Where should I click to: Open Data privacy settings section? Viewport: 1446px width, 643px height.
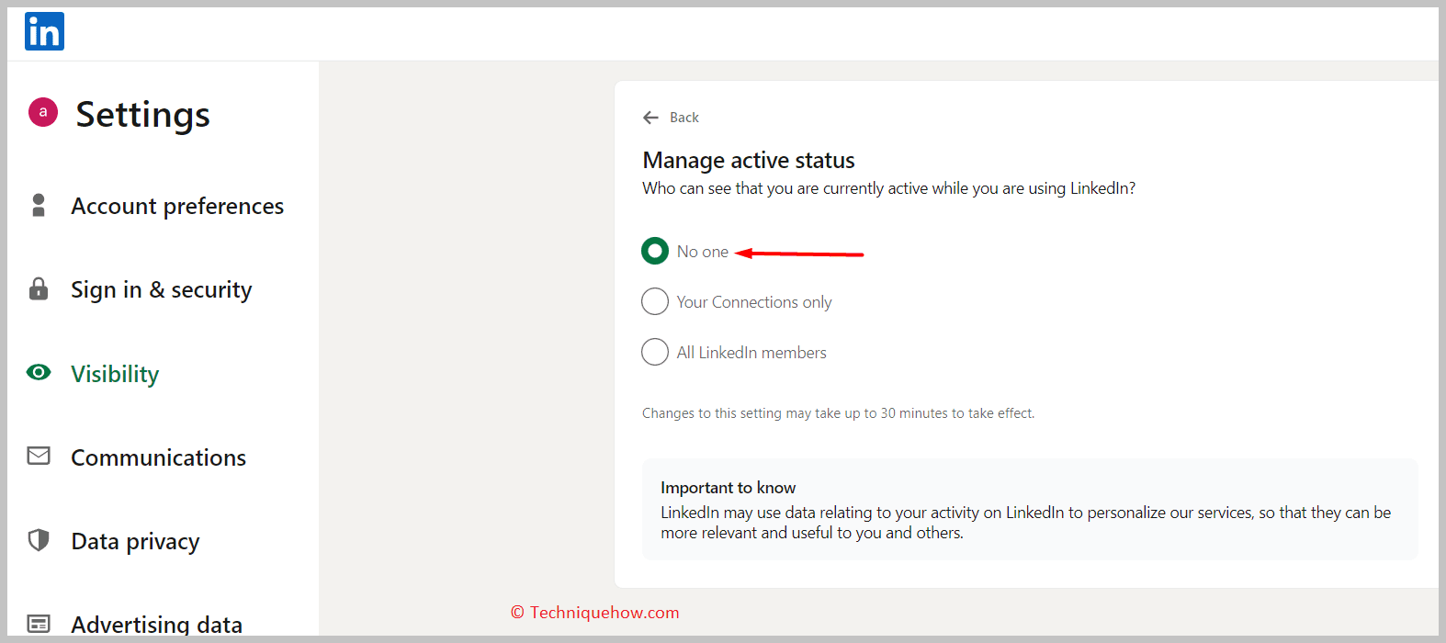pos(135,542)
